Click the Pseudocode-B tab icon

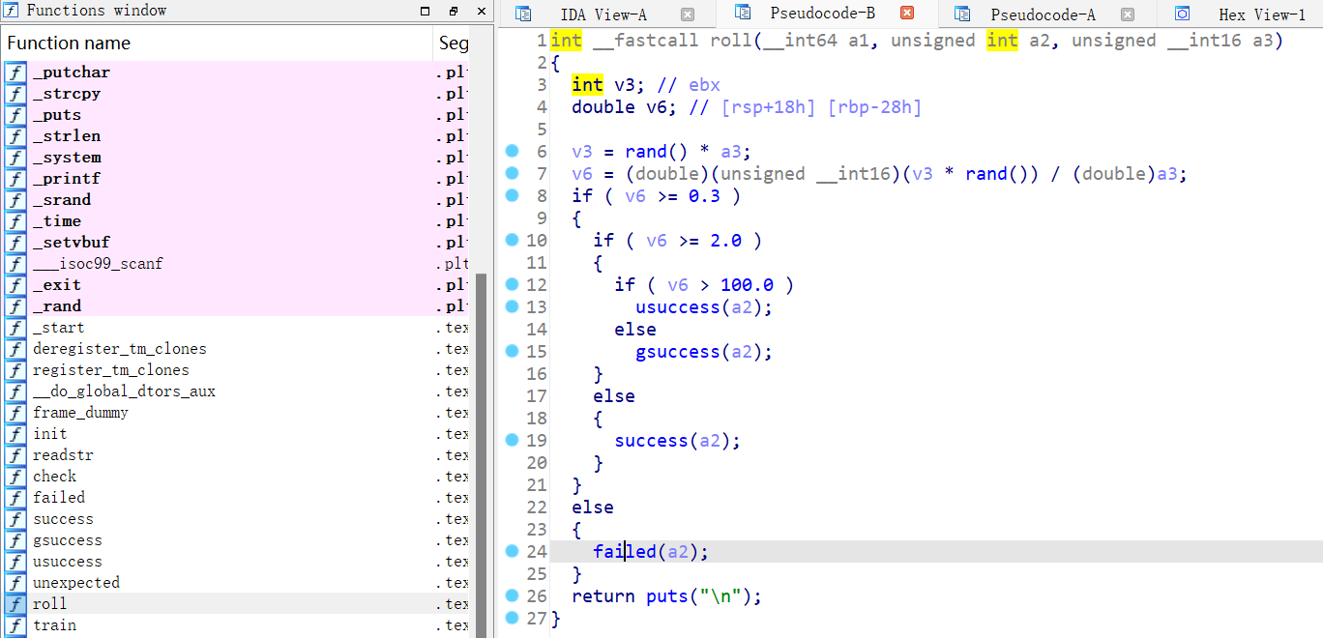coord(743,13)
